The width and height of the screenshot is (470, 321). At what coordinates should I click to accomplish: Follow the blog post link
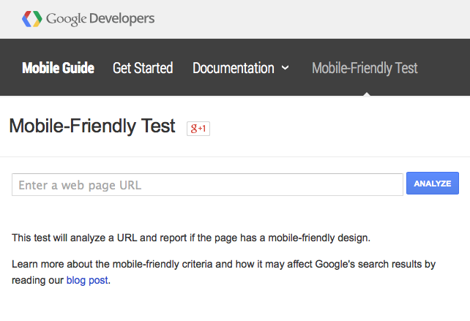87,279
